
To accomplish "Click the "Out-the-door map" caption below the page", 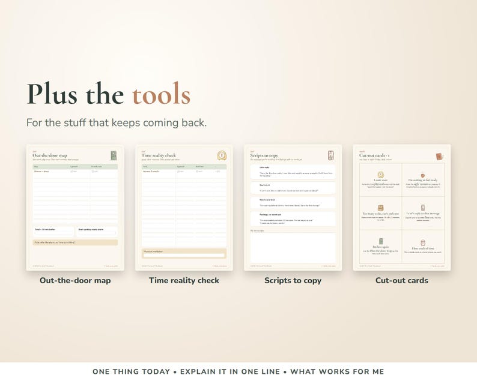I will tap(75, 280).
